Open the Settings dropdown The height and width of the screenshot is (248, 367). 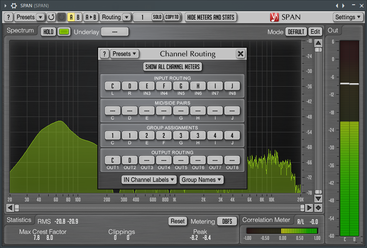[348, 17]
